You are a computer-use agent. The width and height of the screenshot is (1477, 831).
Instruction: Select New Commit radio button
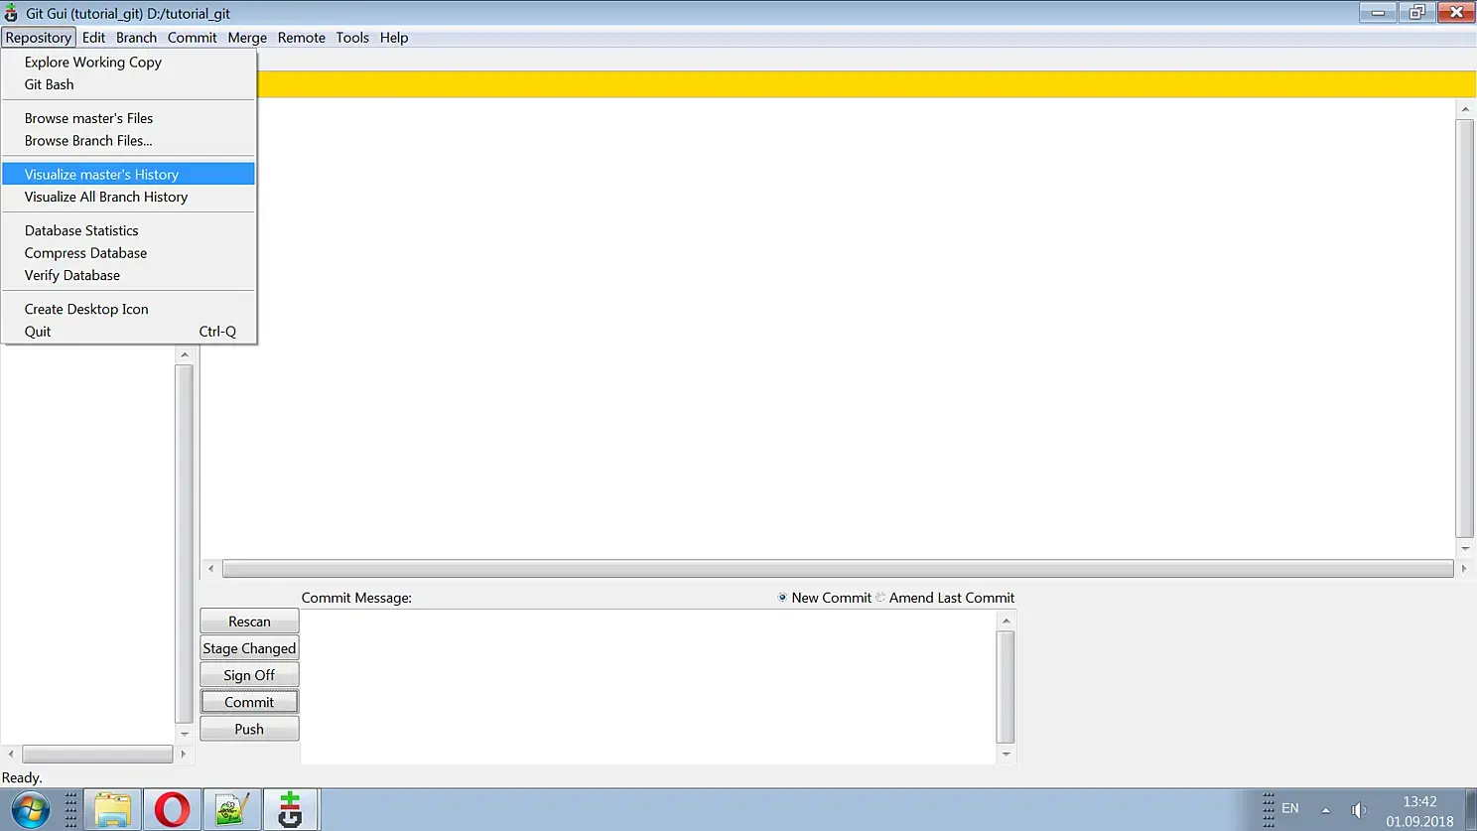pyautogui.click(x=782, y=598)
